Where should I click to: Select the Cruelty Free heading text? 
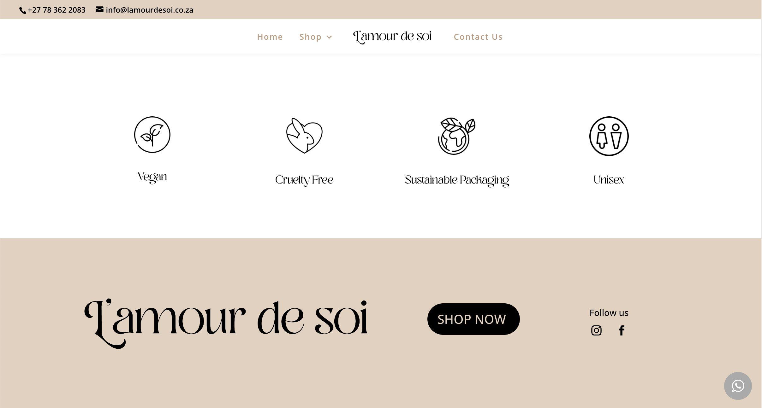click(x=304, y=180)
